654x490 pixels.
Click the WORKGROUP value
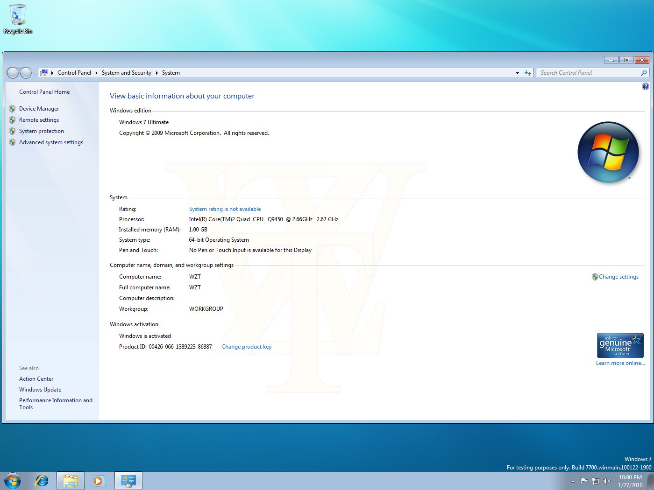[x=206, y=309]
